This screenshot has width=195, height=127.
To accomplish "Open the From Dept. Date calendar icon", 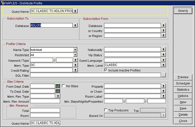I will (58, 86).
